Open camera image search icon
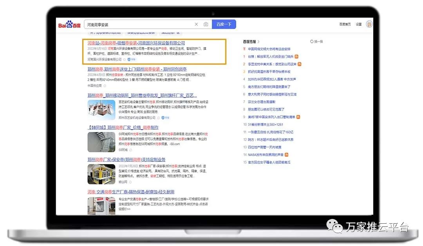 click(206, 24)
